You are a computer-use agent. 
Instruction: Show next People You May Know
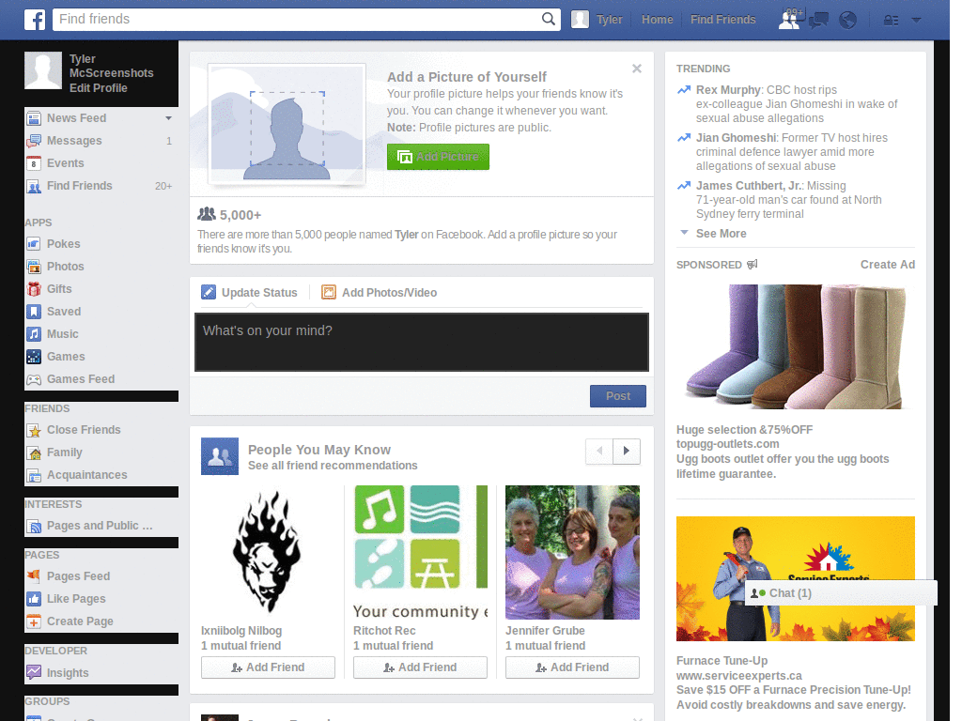point(627,452)
